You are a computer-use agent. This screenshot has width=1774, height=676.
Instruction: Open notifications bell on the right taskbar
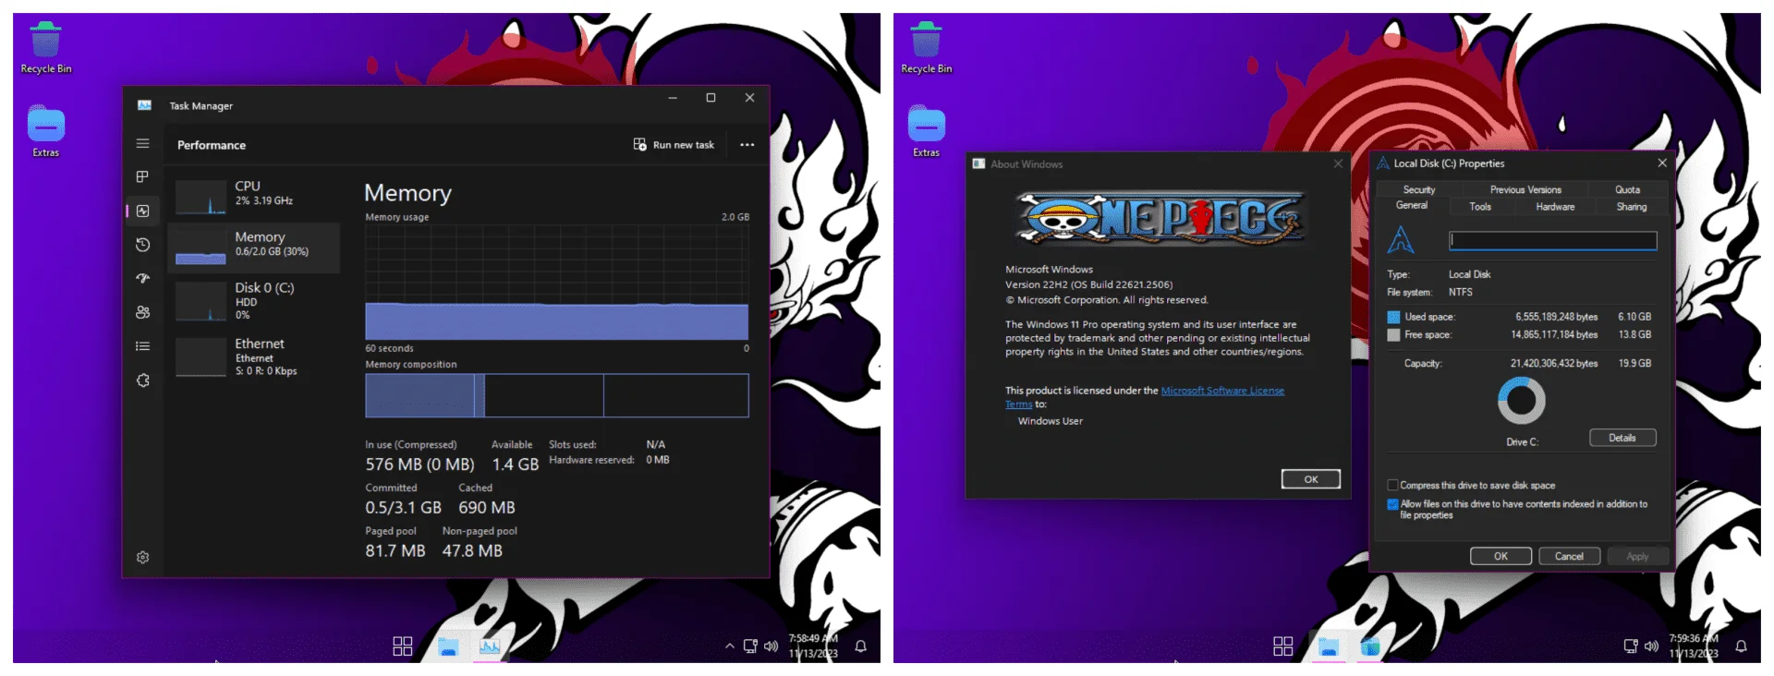pos(1741,646)
